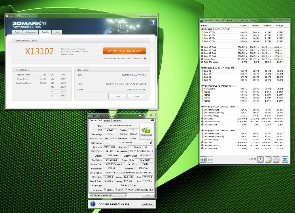Select the Vcore3 sensor row in HWiNFO
The width and height of the screenshot is (295, 213).
click(x=243, y=92)
